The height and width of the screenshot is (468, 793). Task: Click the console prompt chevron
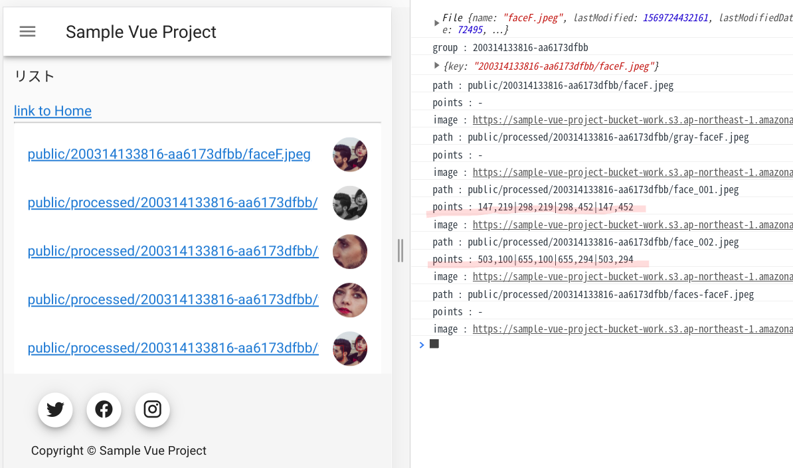420,344
